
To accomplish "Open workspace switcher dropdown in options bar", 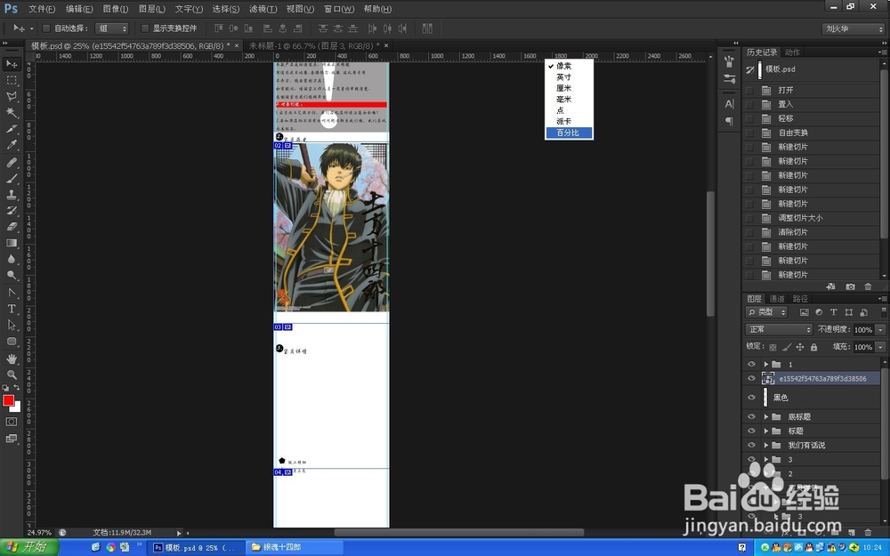I will [854, 28].
